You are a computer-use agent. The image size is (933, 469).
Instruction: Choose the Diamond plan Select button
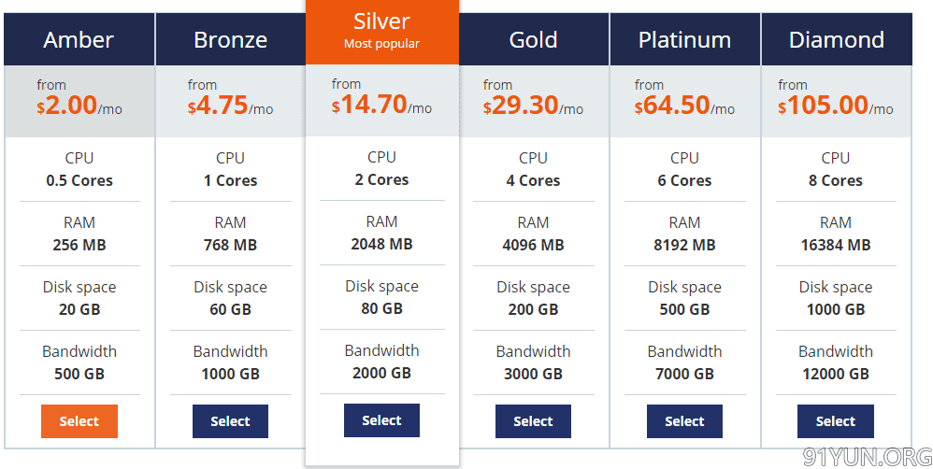(x=836, y=420)
